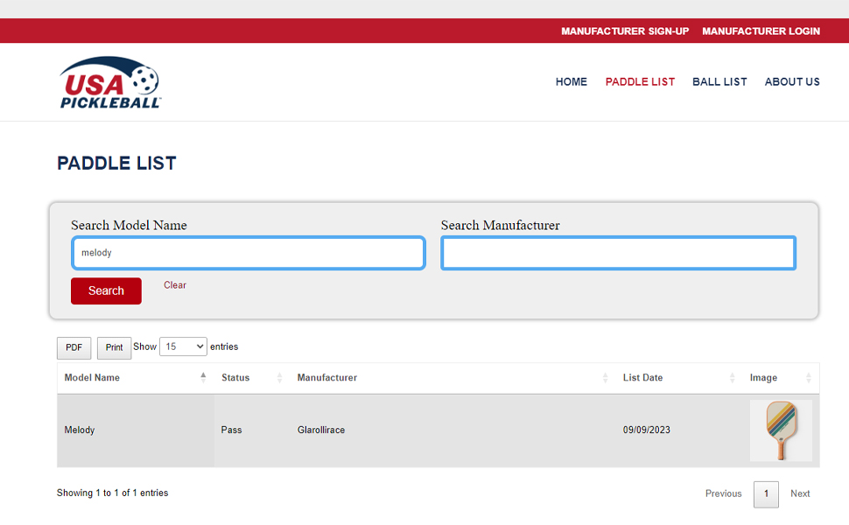
Task: Sort table by Model Name arrows
Action: [x=203, y=377]
